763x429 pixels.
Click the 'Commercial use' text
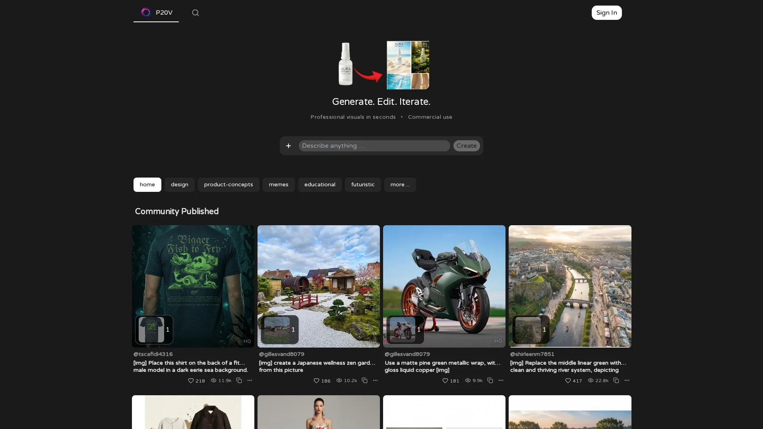click(x=430, y=117)
